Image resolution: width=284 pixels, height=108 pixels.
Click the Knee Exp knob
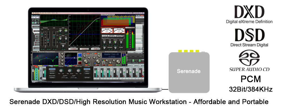point(66,39)
